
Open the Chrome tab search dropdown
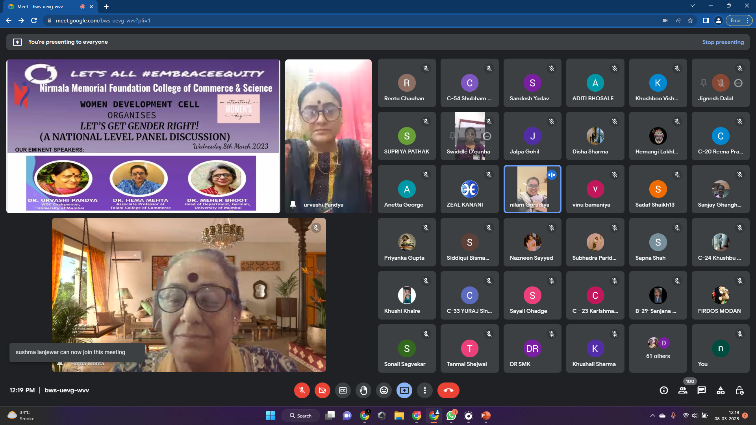coord(692,6)
